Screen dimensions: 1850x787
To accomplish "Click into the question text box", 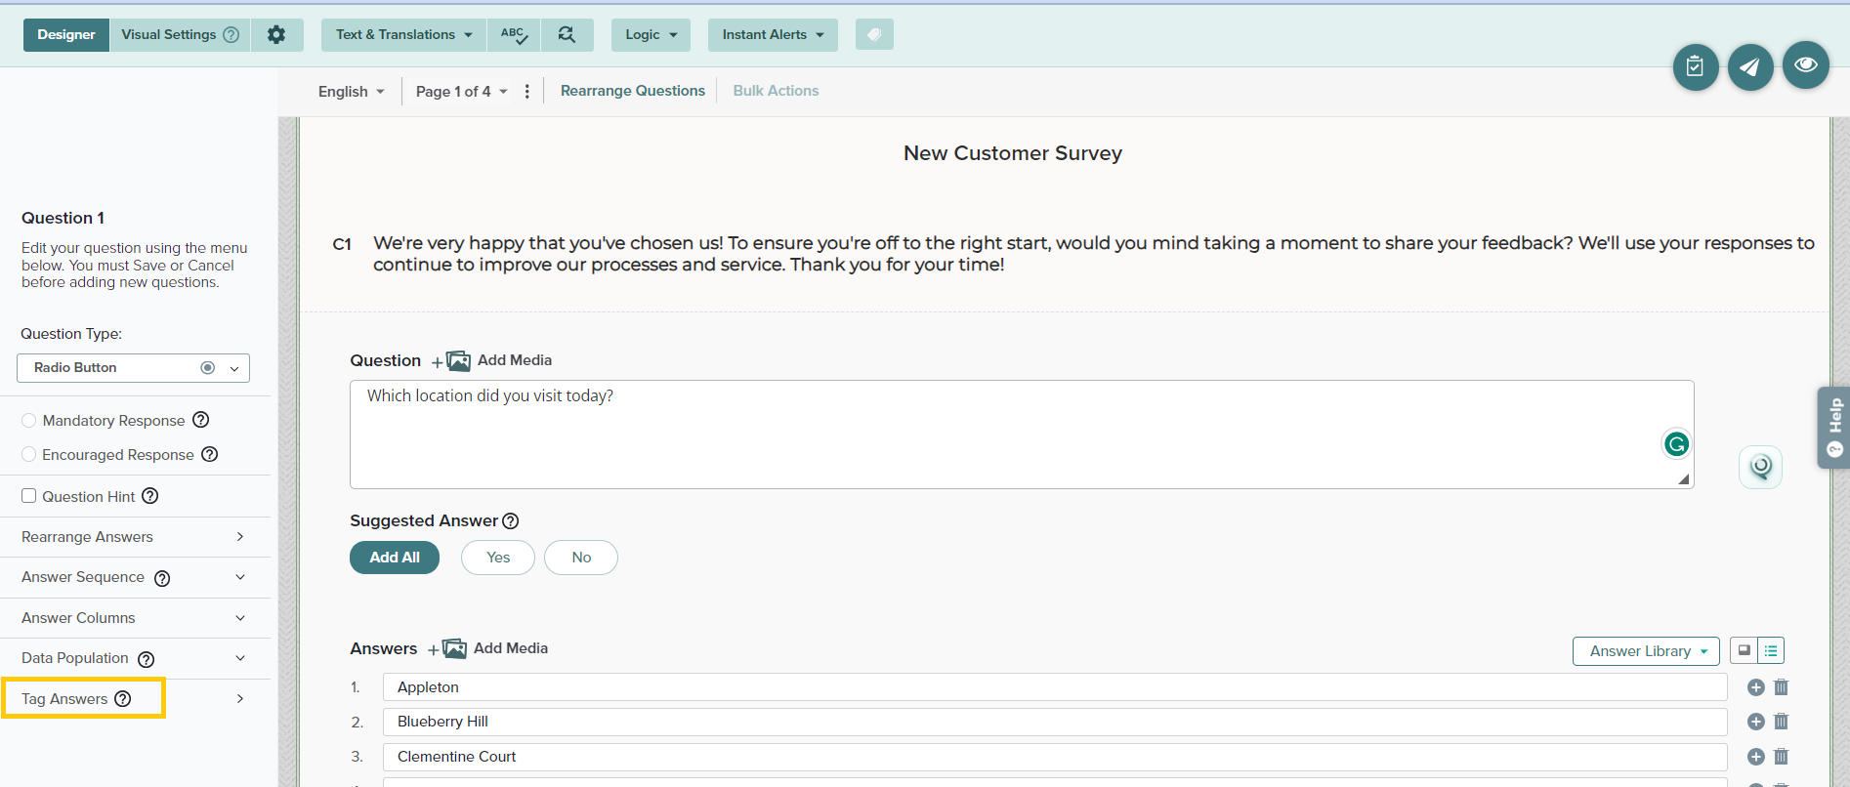I will point(1006,435).
